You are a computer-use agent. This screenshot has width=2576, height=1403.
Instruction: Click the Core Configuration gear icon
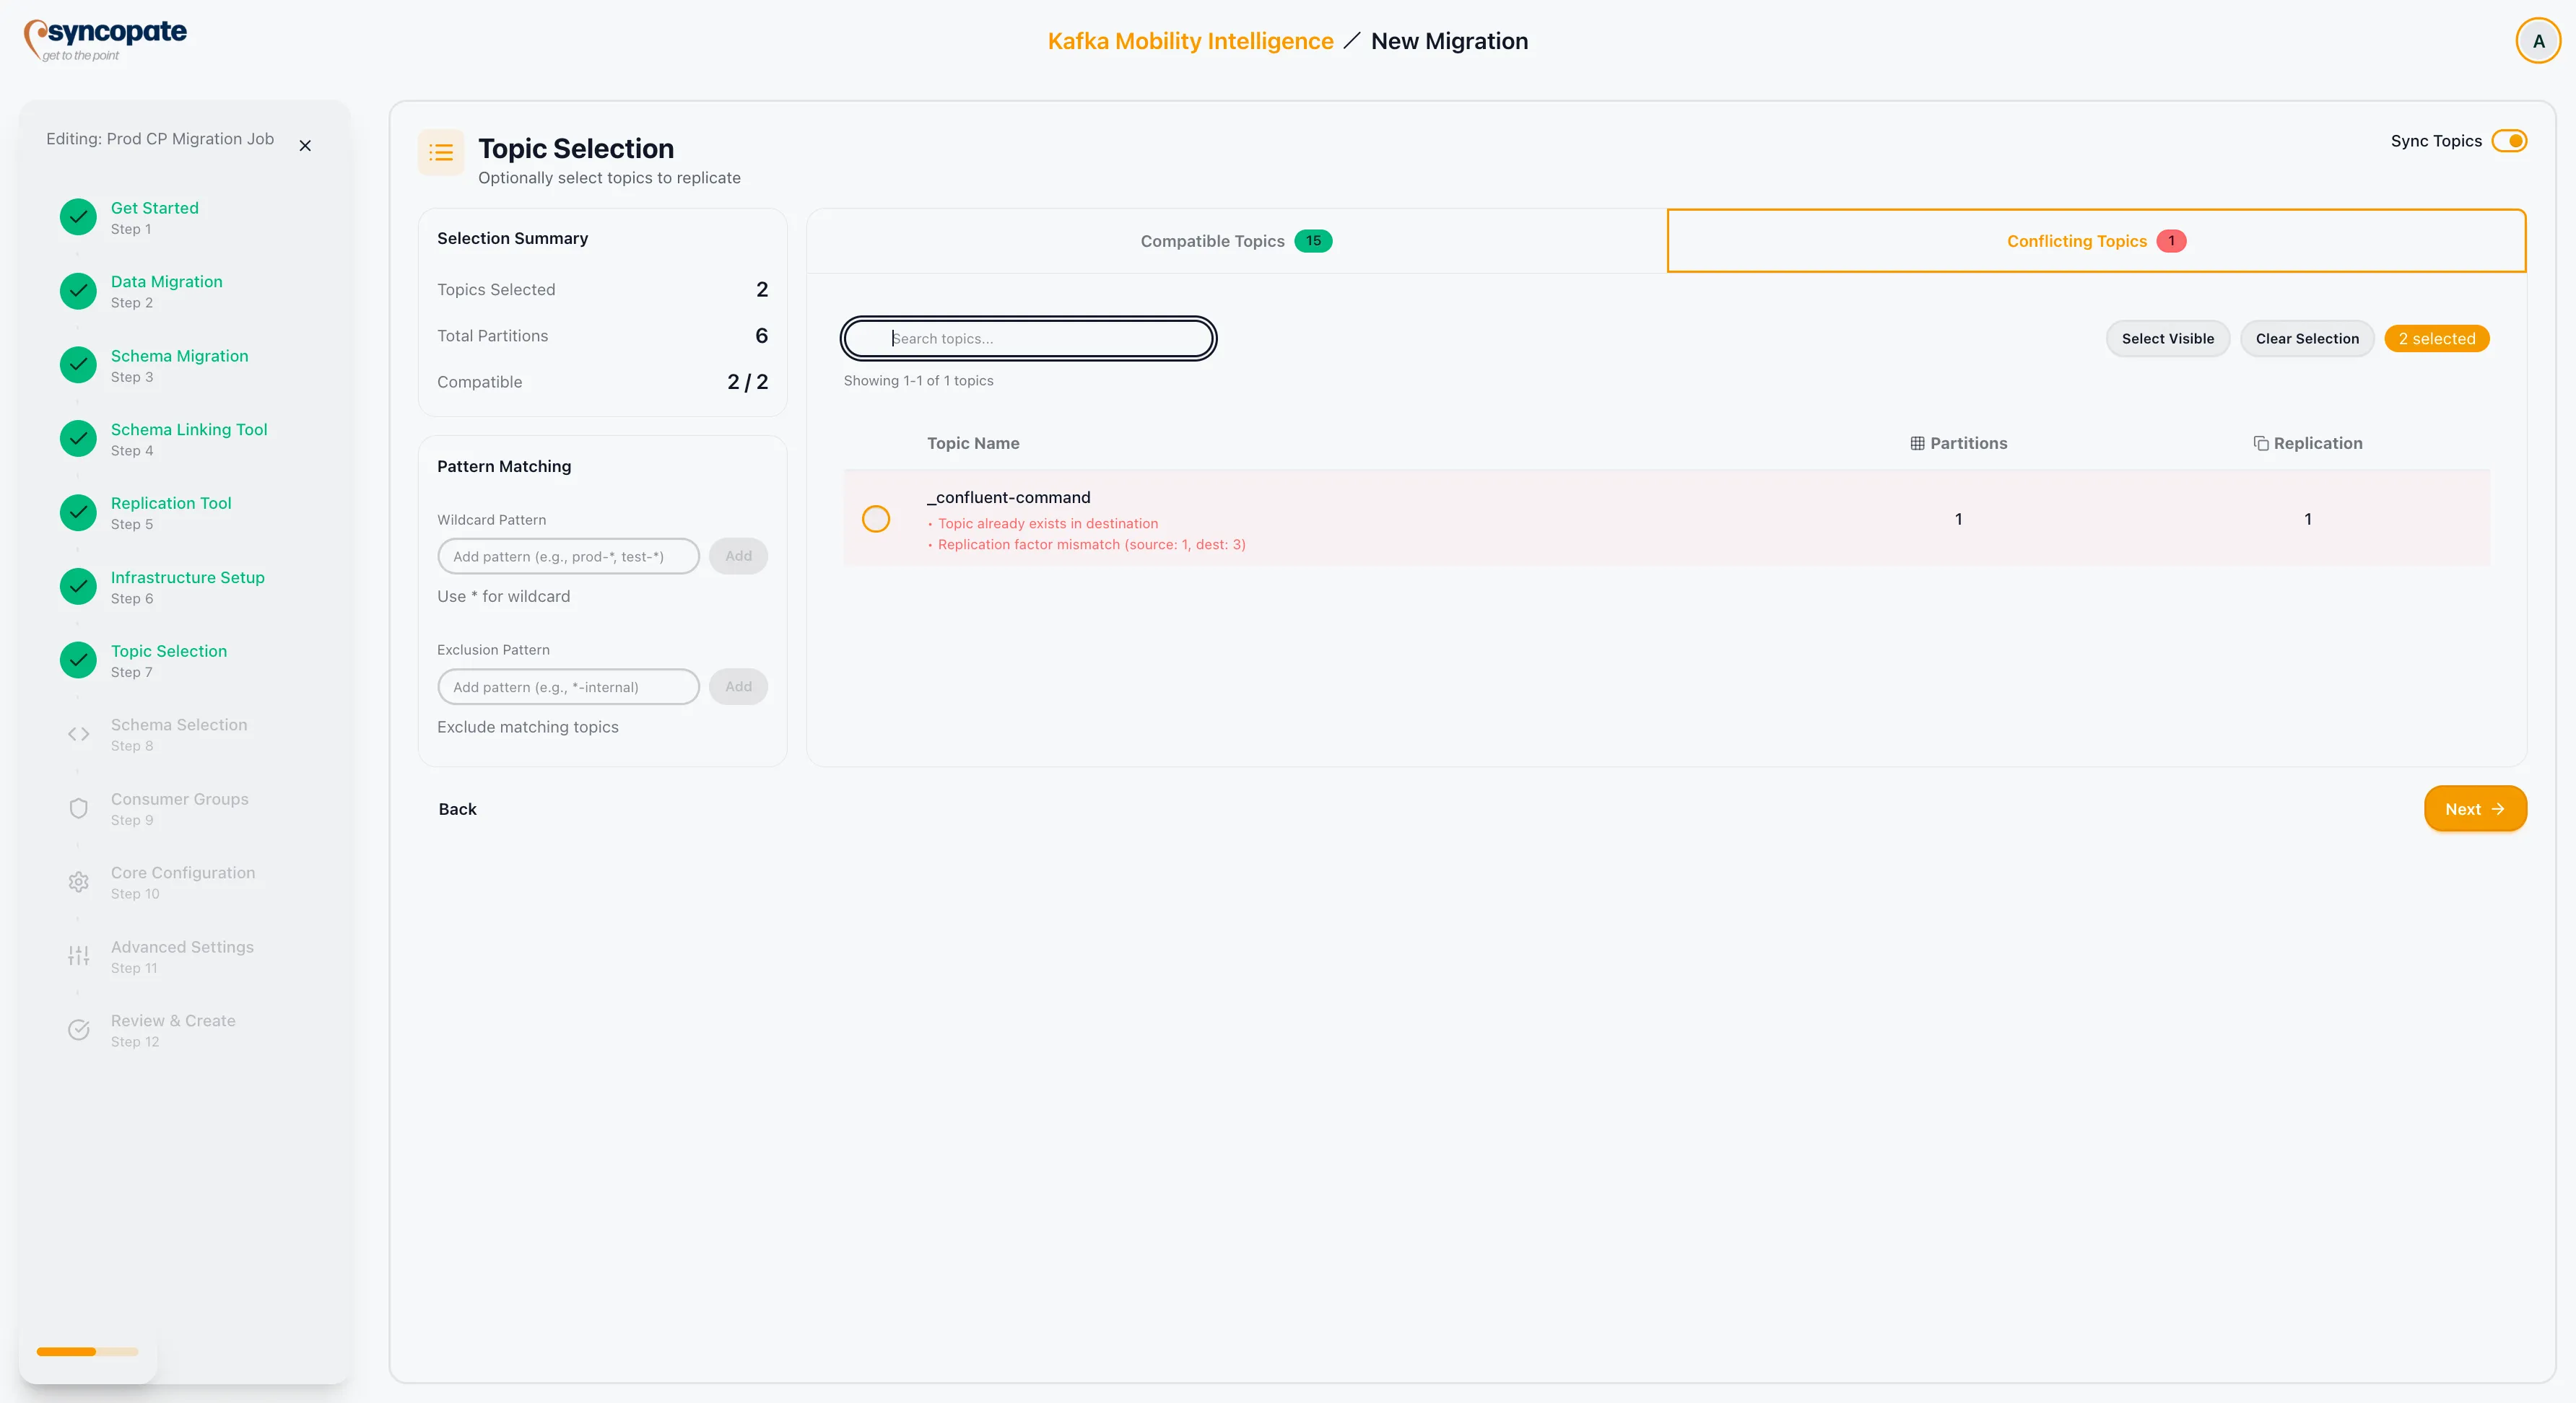click(78, 883)
